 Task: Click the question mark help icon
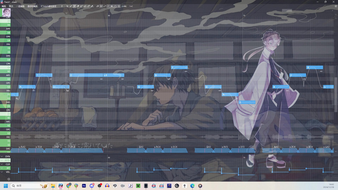(62, 6)
